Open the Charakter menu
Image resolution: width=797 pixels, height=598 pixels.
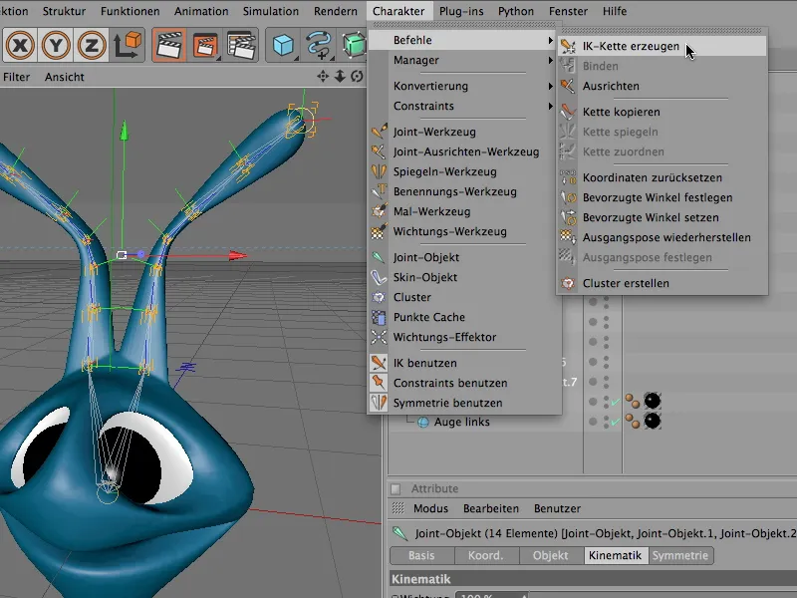pyautogui.click(x=398, y=11)
